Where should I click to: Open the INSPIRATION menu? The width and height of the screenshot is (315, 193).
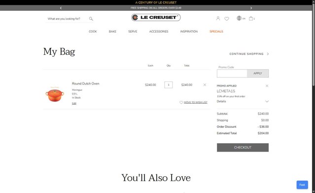click(x=189, y=32)
